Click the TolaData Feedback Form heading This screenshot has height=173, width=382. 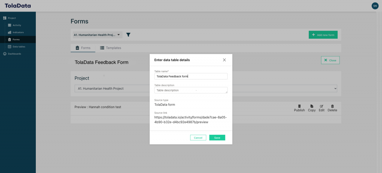[x=101, y=62]
